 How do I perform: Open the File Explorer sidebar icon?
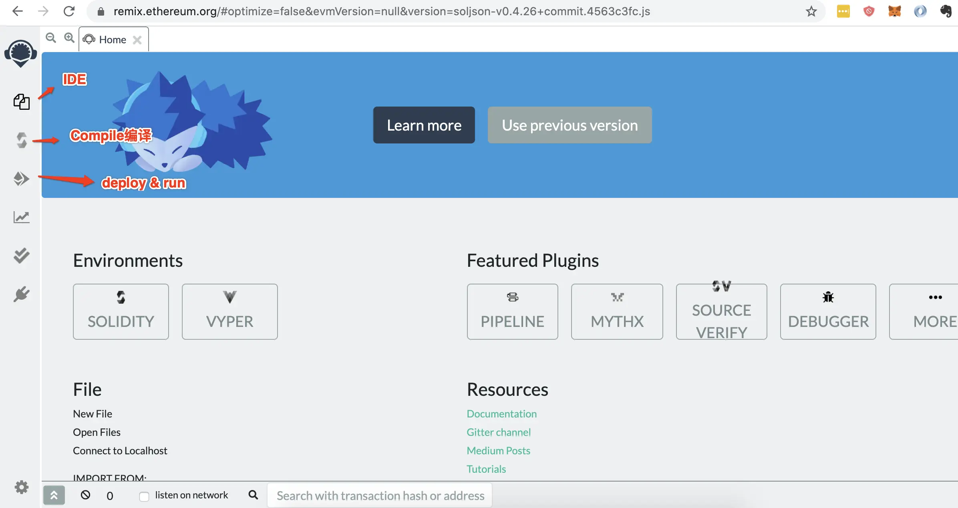(21, 102)
